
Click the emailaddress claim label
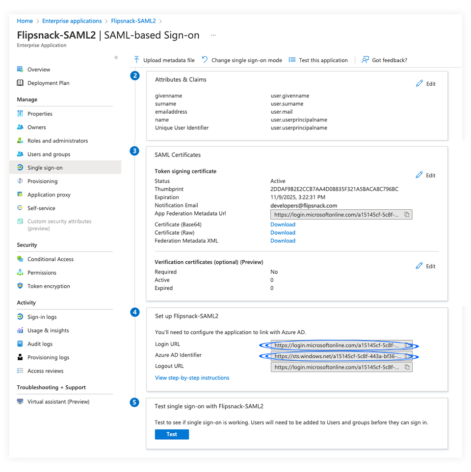[x=171, y=112]
